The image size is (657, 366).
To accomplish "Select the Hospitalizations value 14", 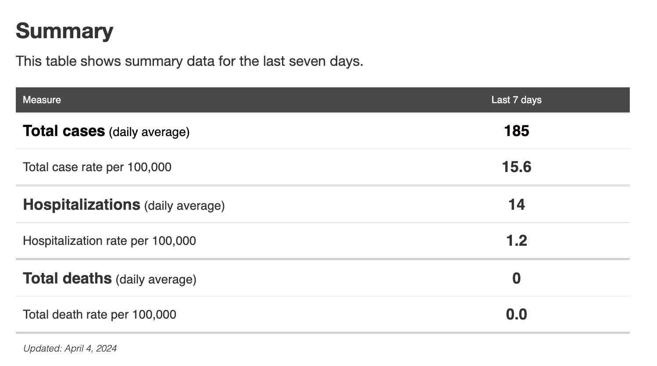I will [516, 205].
